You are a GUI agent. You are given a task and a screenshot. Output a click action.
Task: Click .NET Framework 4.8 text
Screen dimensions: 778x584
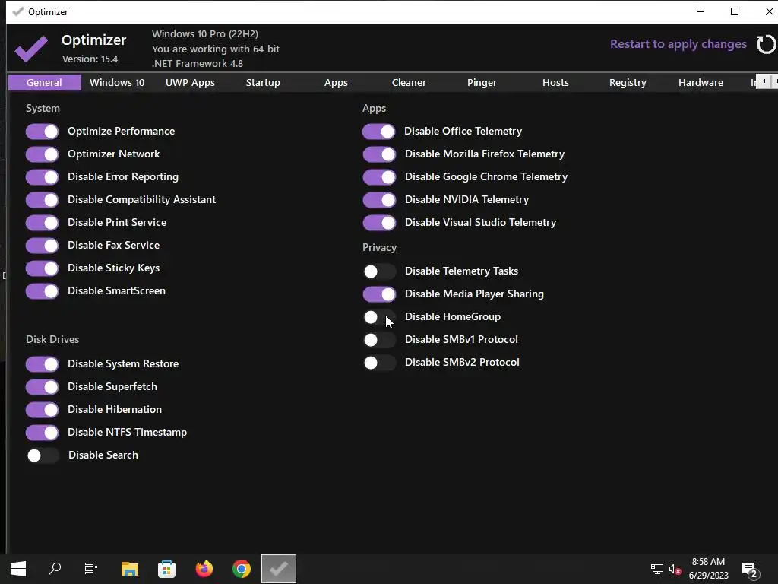[198, 64]
